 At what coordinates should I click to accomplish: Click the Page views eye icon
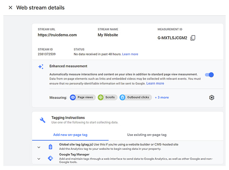pos(73,97)
